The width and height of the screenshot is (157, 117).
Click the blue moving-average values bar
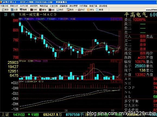point(71,19)
